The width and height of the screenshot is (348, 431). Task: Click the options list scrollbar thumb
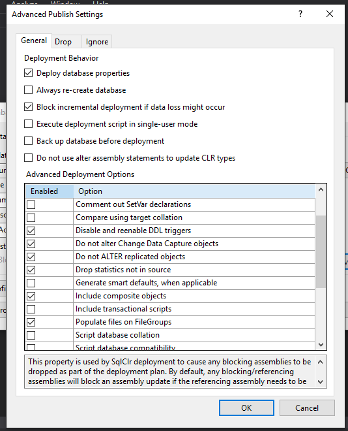[321, 251]
